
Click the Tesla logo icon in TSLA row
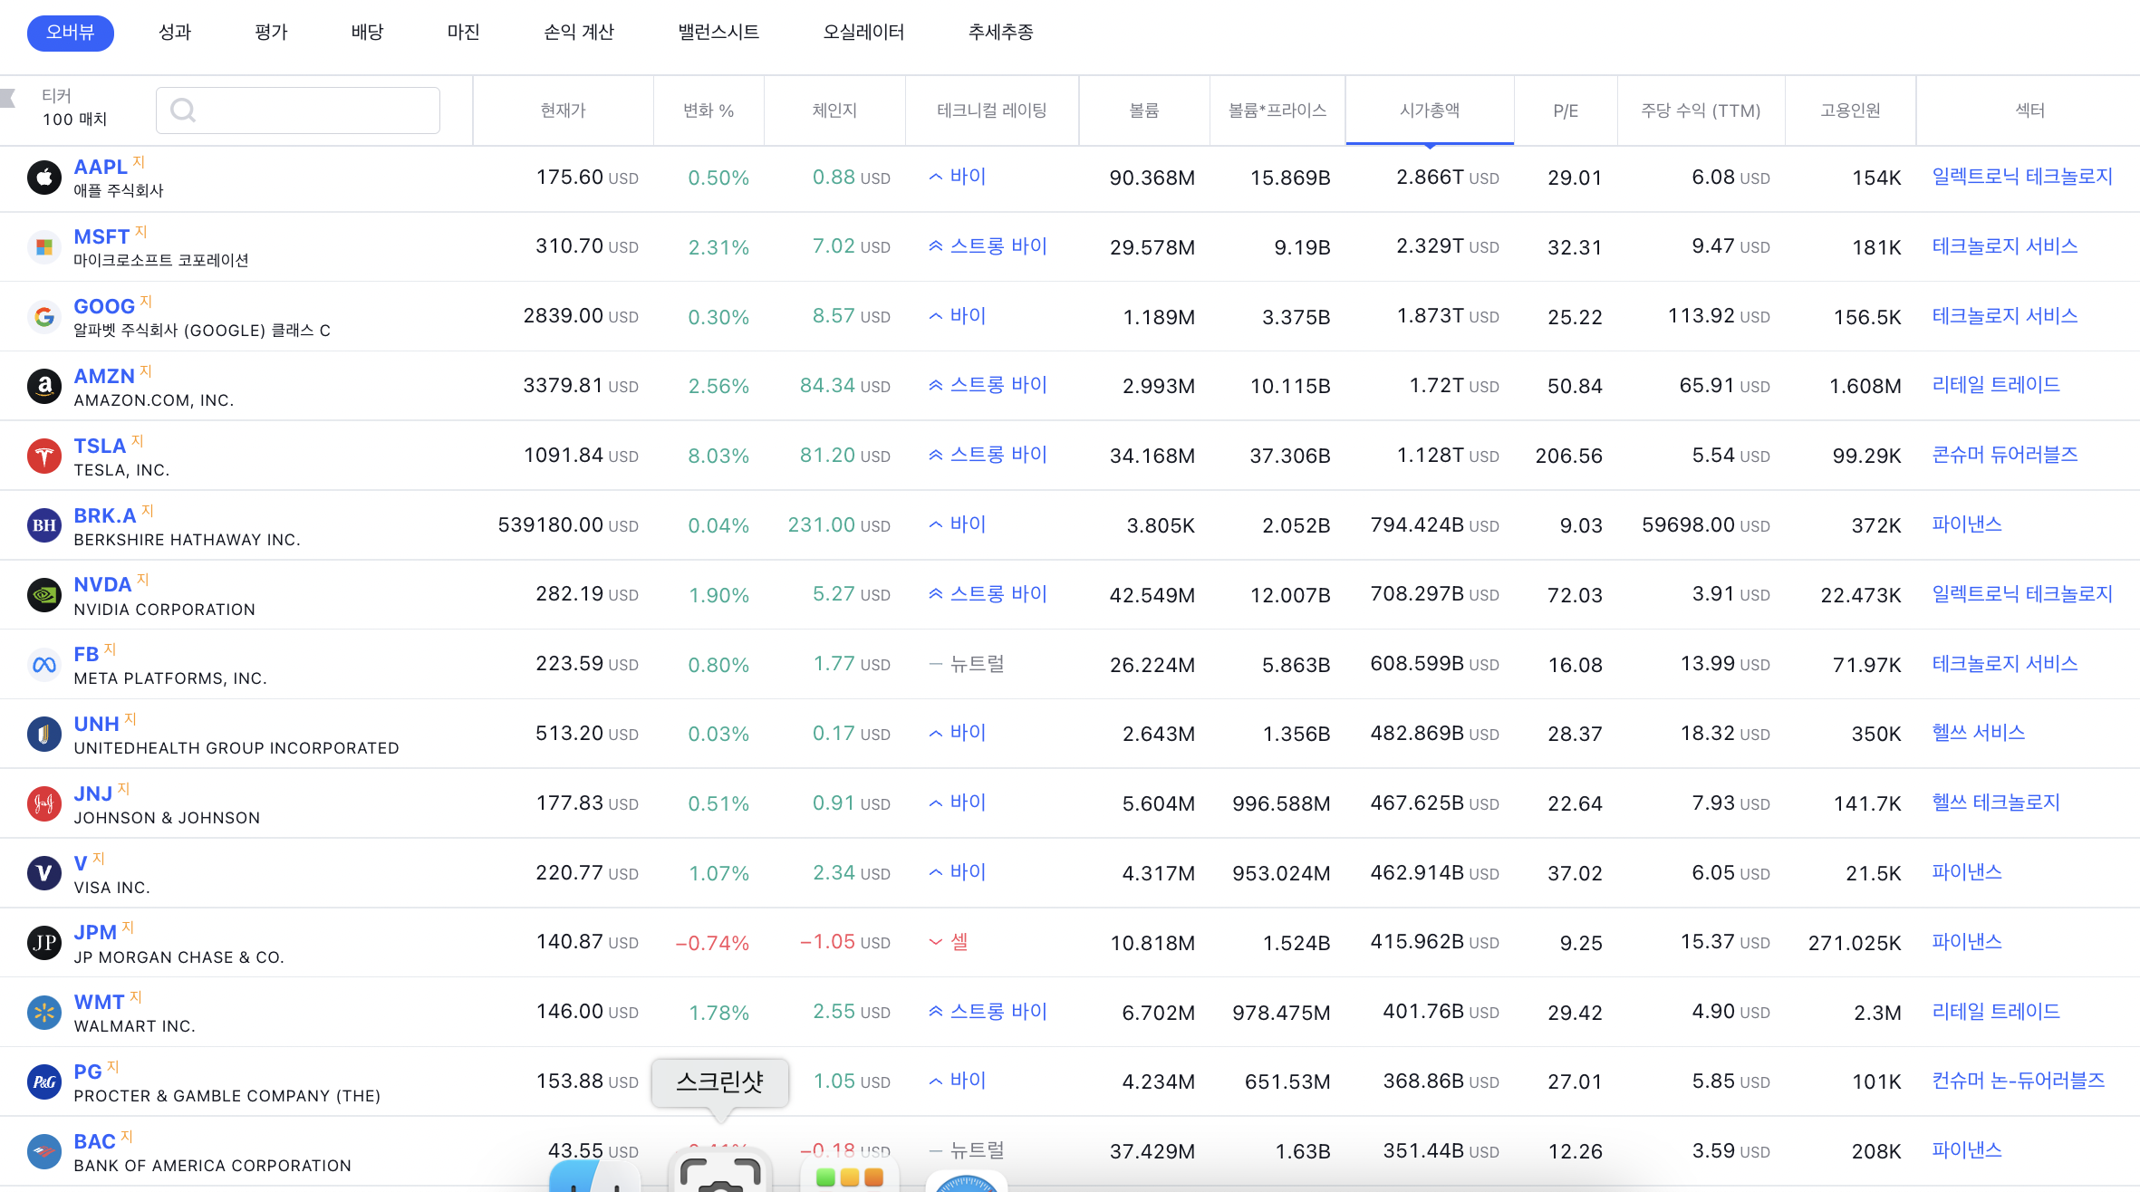pyautogui.click(x=43, y=457)
